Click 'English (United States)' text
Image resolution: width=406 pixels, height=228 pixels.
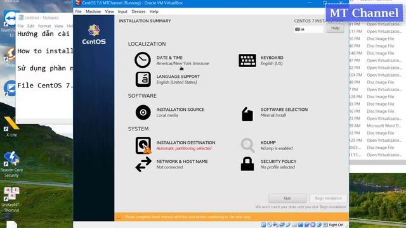click(x=176, y=82)
